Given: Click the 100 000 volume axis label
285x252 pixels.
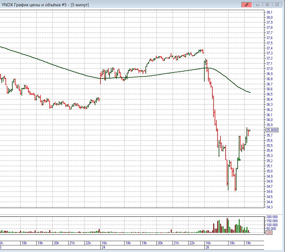Looking at the screenshot, I should pos(272,225).
